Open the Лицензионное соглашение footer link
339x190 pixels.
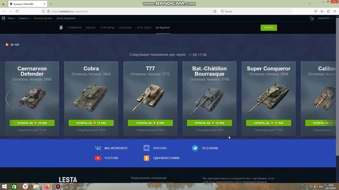(x=148, y=178)
